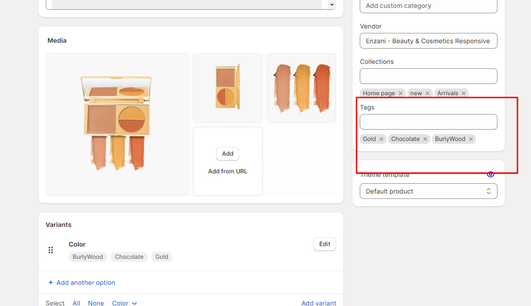Click Add from URL link
531x306 pixels.
(227, 171)
